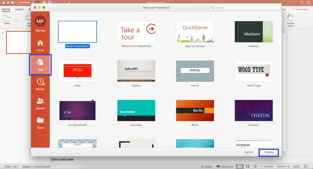313x169 pixels.
Task: Choose the Ion Boardroom template
Action: (78, 111)
